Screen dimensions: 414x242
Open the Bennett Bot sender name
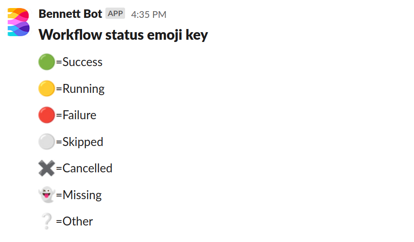pos(70,14)
